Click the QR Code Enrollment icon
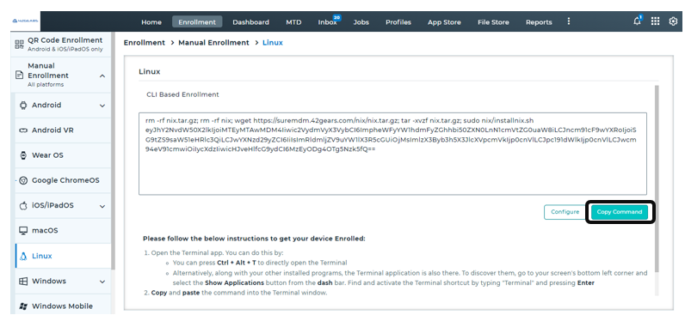685x315 pixels. (x=20, y=44)
